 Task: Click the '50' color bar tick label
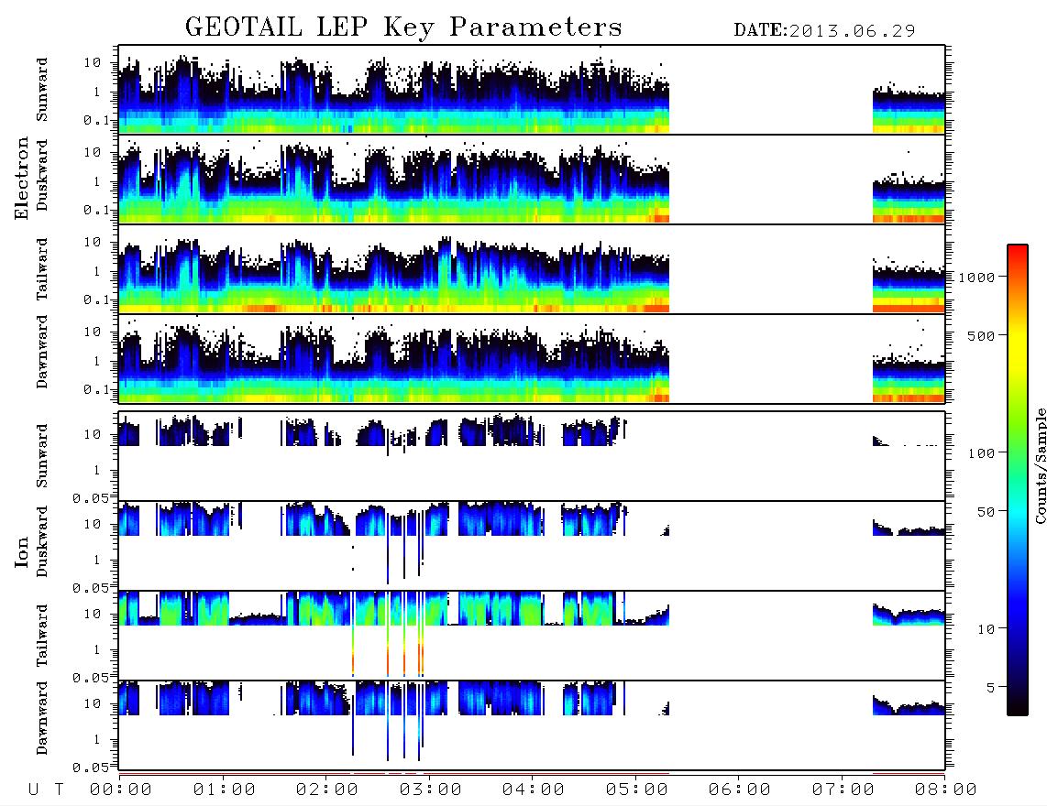coord(986,512)
